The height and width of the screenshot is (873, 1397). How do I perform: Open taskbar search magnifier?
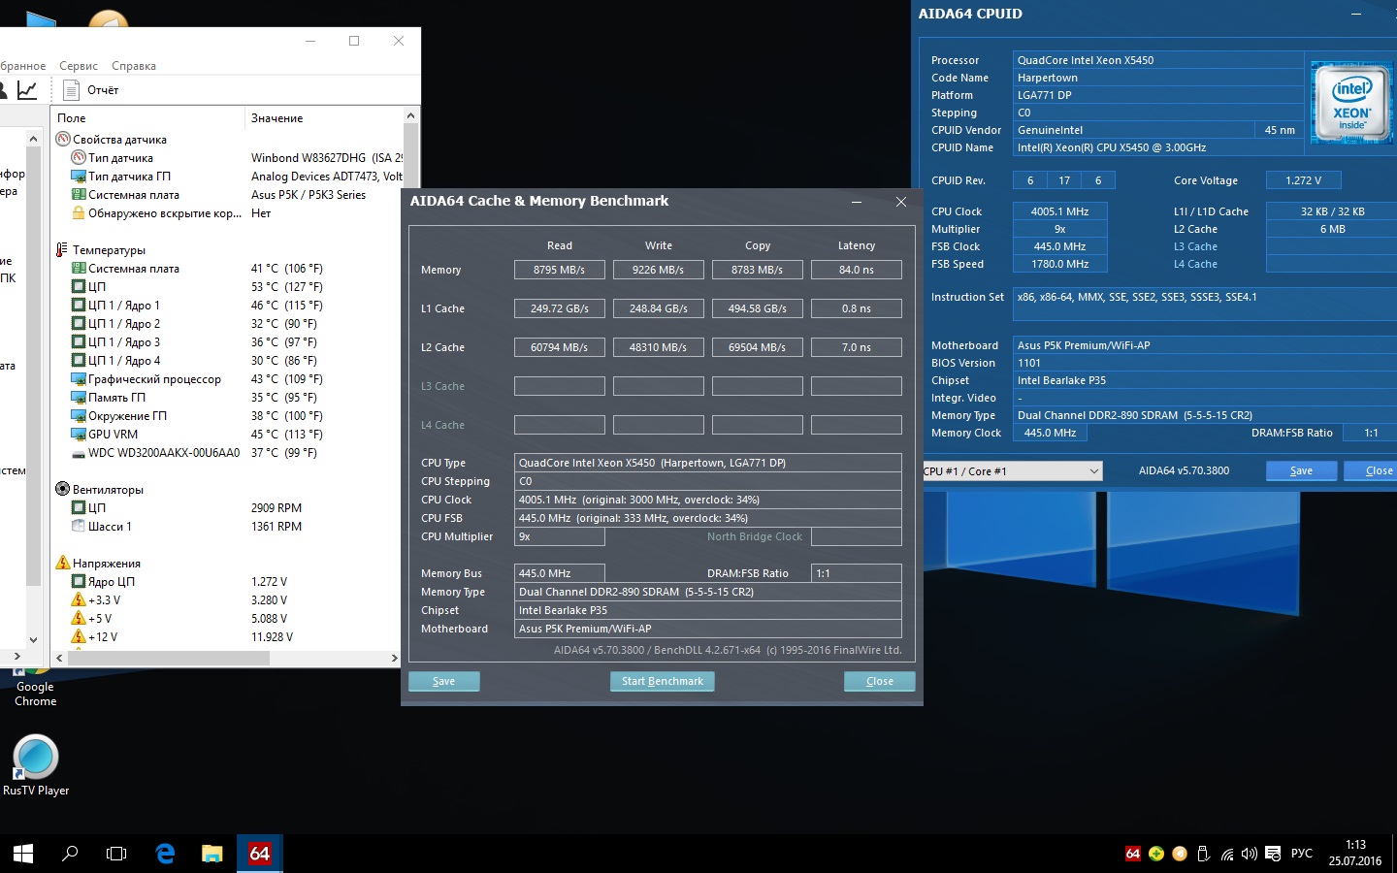[x=70, y=854]
